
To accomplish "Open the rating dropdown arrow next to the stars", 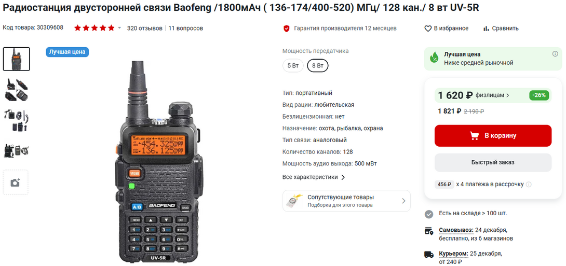I will click(119, 28).
